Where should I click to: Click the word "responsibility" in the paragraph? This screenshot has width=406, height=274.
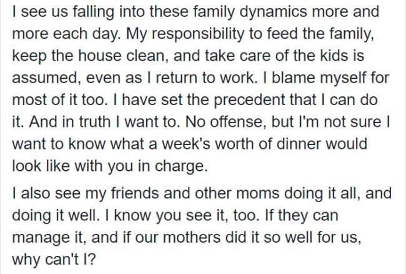coord(198,34)
